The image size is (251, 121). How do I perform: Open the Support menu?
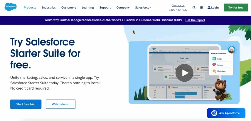tap(105, 8)
